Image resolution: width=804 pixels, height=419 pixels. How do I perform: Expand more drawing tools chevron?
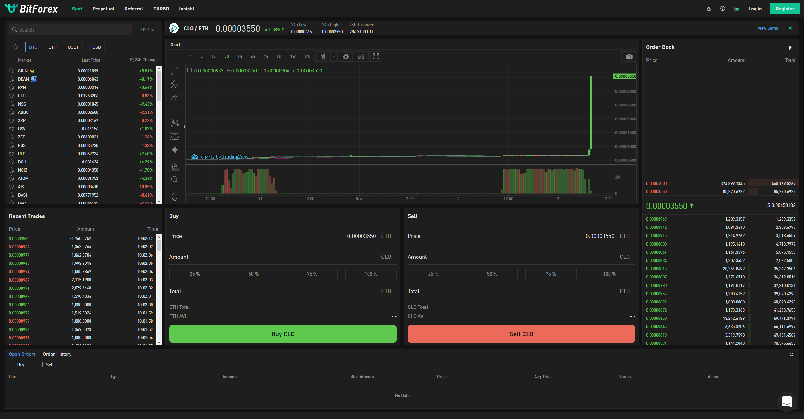pyautogui.click(x=175, y=199)
